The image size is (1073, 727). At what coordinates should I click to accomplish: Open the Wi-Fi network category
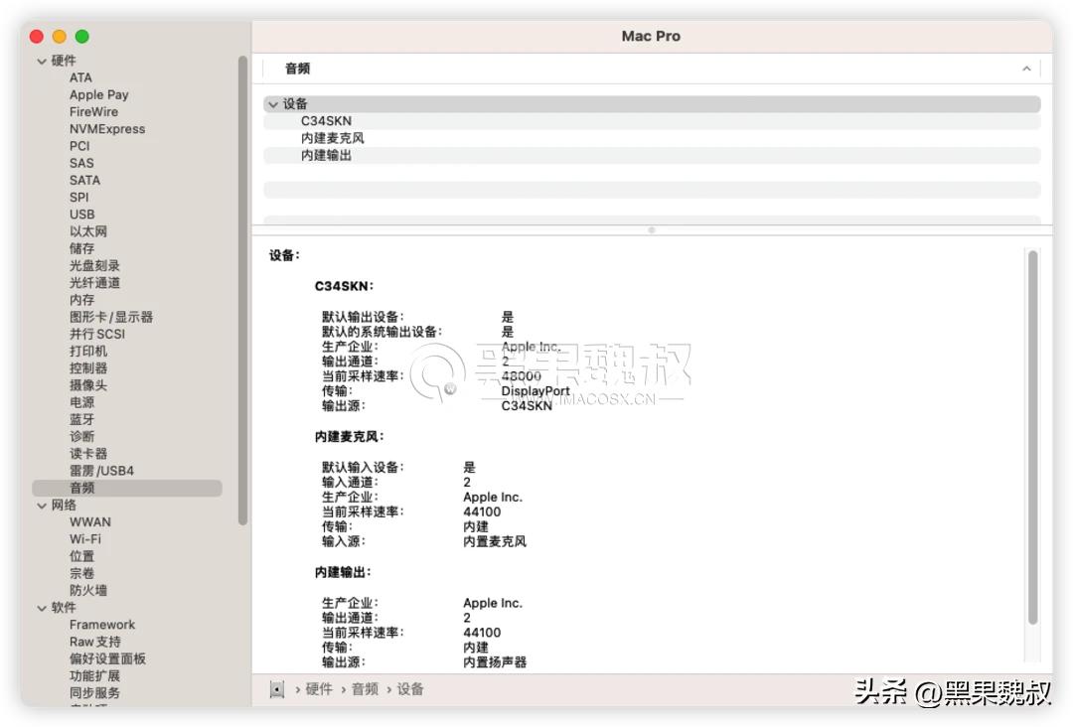(x=87, y=538)
